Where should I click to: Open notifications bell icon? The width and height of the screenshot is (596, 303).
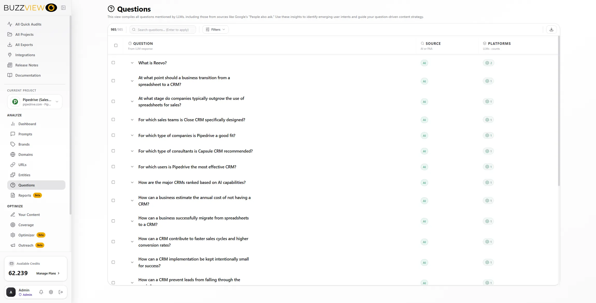point(41,292)
